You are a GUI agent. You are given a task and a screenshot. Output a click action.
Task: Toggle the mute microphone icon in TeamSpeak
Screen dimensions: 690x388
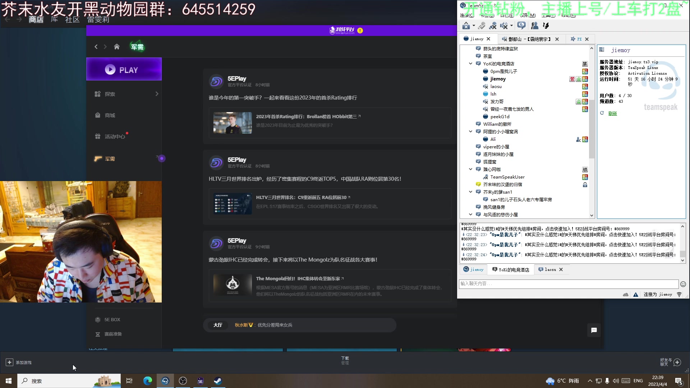coord(493,26)
